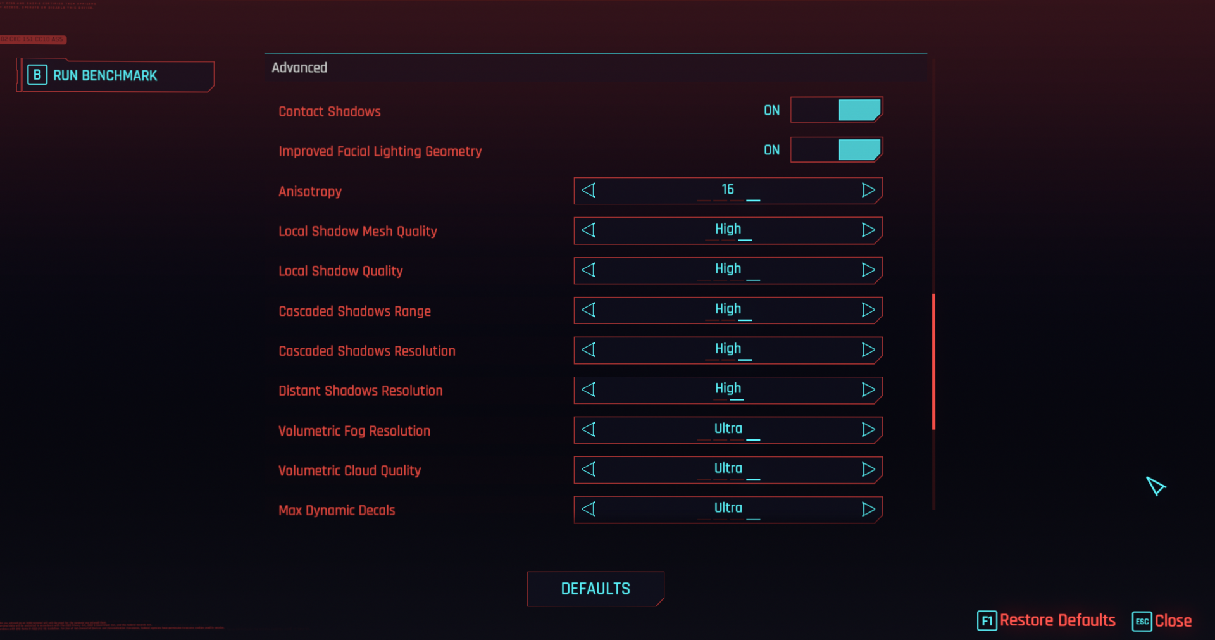Click ON text next to Contact Shadows
This screenshot has height=640, width=1215.
(771, 110)
